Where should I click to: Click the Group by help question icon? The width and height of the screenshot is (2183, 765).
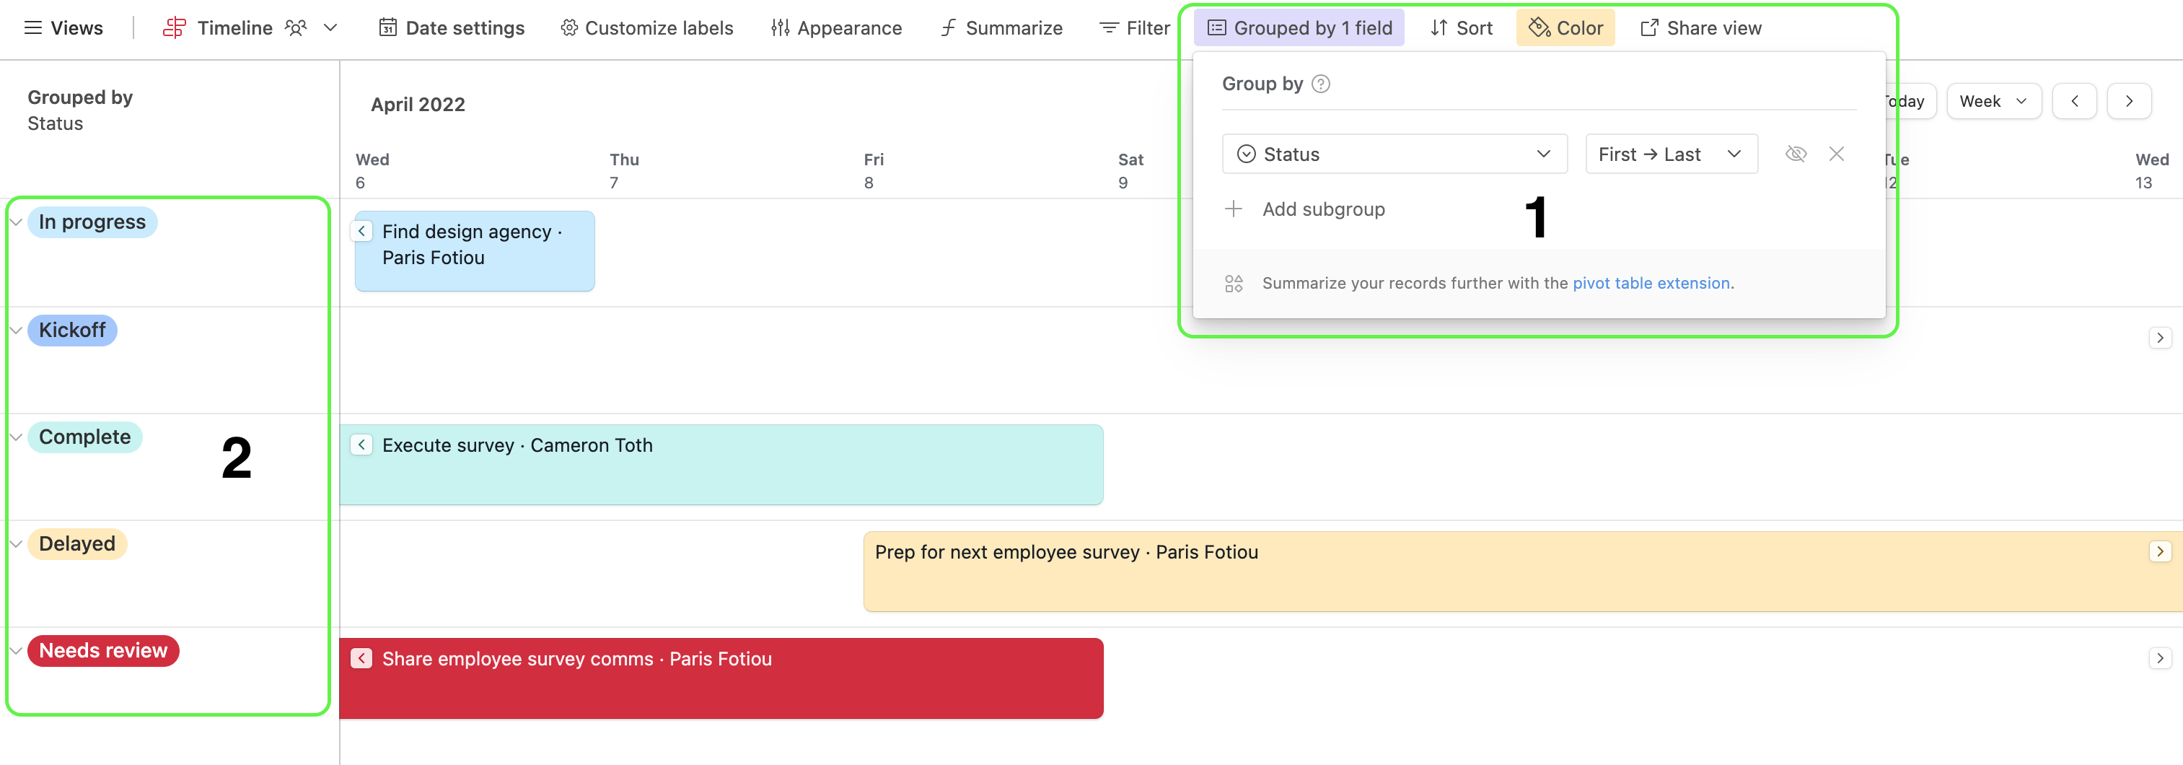click(x=1320, y=84)
